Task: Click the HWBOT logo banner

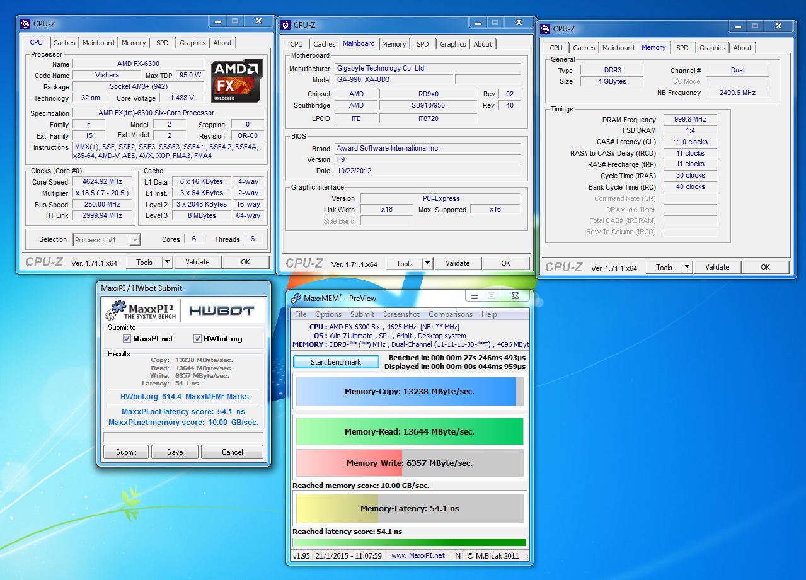Action: pyautogui.click(x=221, y=310)
